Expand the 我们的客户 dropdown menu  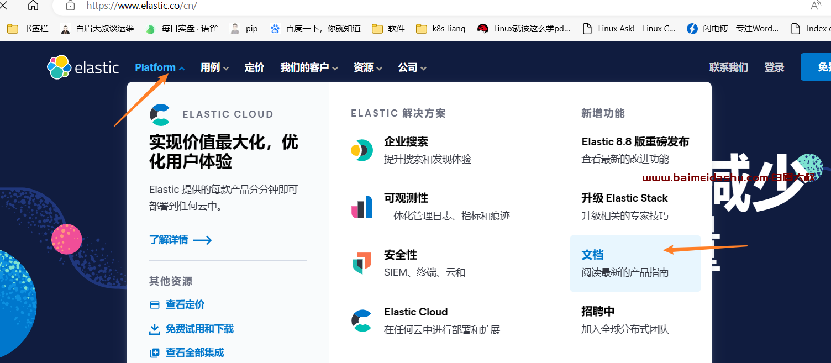[x=309, y=67]
